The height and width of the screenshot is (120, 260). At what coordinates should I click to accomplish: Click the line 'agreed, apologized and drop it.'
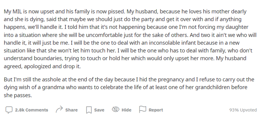point(42,66)
